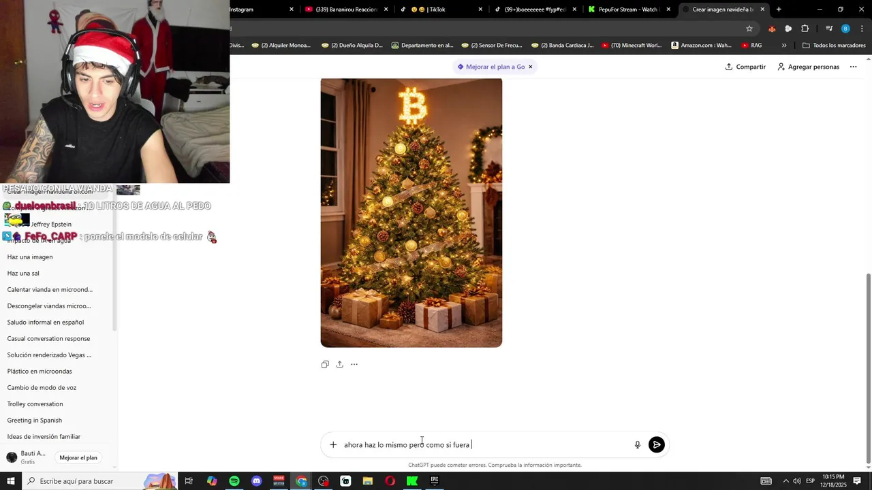Open Spotify from the taskbar
Screen dimensions: 872x490
(x=234, y=481)
